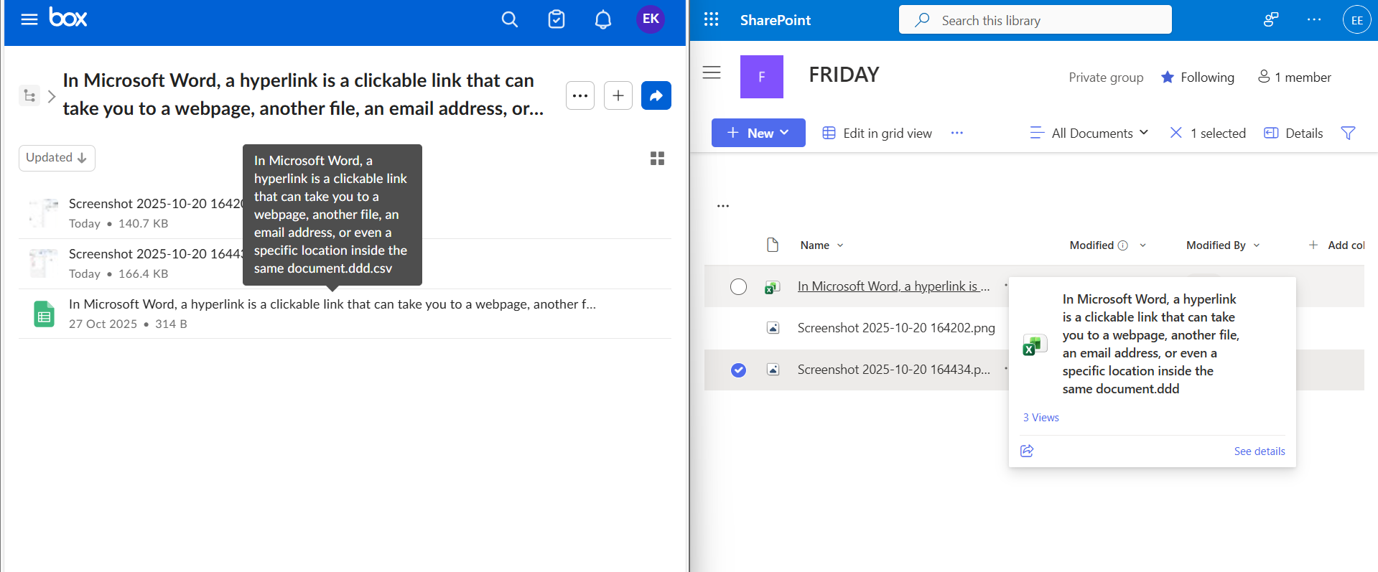The width and height of the screenshot is (1378, 572).
Task: Open the filter funnel icon
Action: pos(1348,133)
